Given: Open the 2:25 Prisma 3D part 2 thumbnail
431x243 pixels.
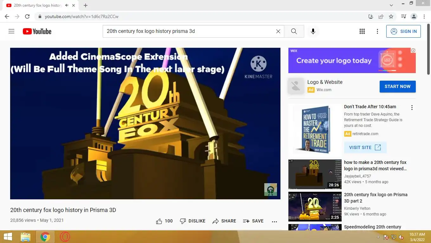Looking at the screenshot, I should point(315,207).
